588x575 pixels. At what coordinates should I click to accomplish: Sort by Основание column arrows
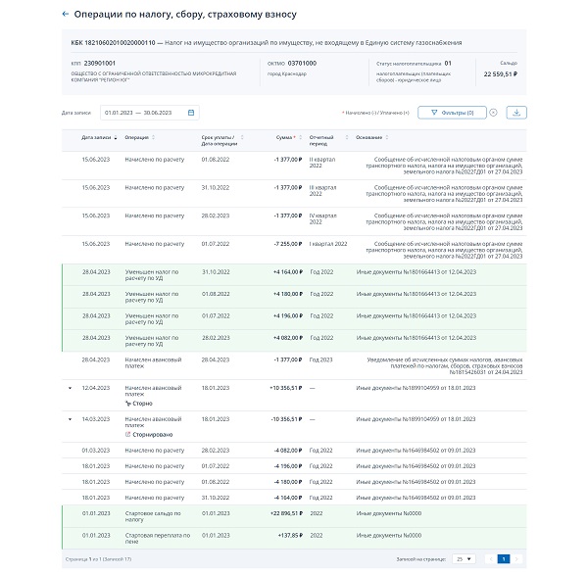[386, 138]
